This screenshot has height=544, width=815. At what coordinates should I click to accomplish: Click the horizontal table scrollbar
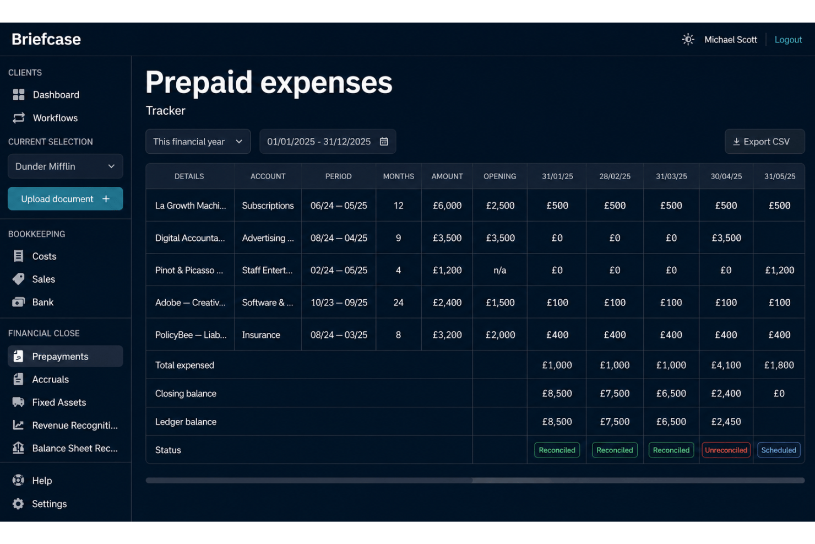tap(475, 481)
